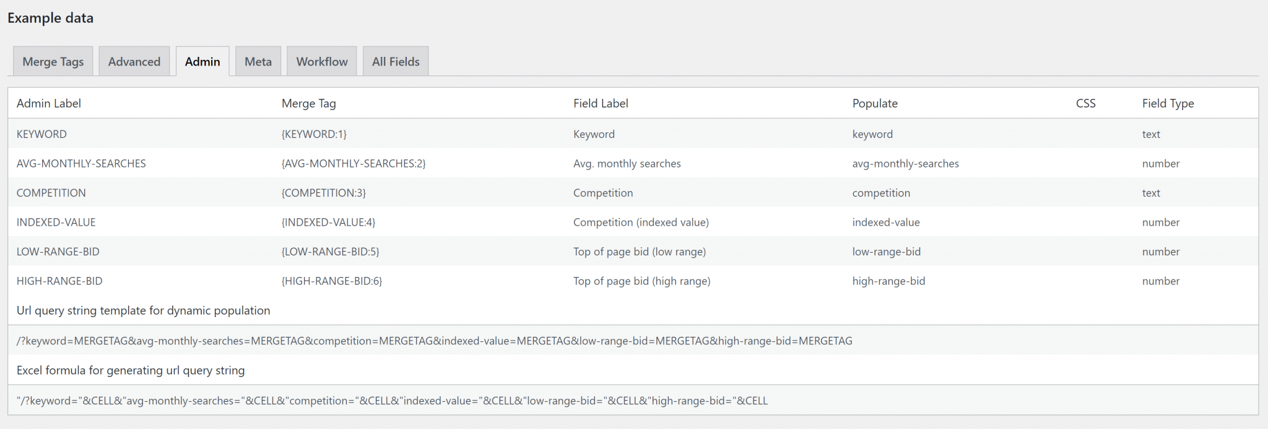Select the {INDEXED-VALUE:4} merge tag
Image resolution: width=1268 pixels, height=429 pixels.
coord(328,223)
